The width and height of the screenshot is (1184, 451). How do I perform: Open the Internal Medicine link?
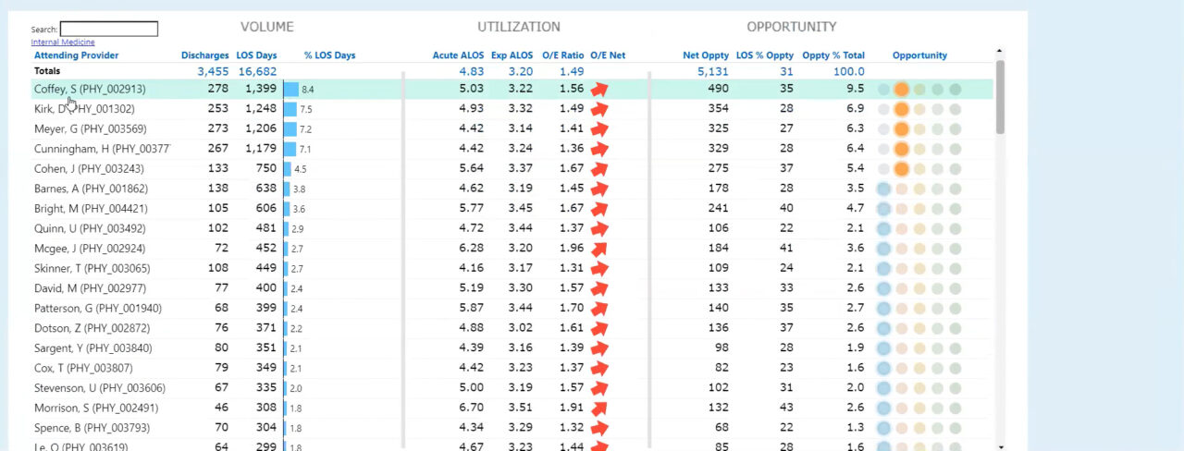click(x=63, y=43)
